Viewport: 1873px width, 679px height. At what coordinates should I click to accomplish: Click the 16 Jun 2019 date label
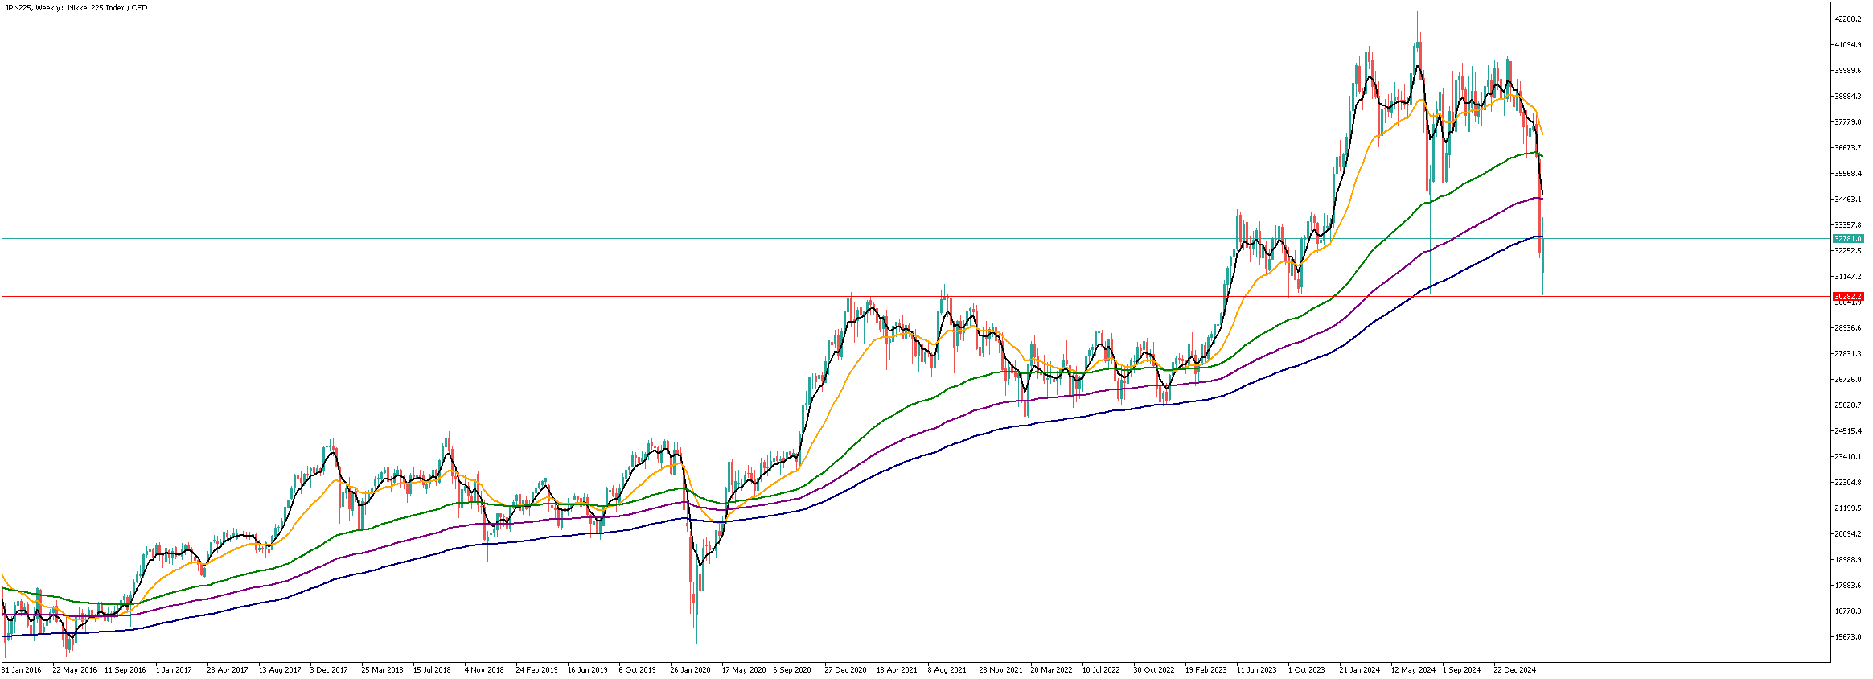588,670
